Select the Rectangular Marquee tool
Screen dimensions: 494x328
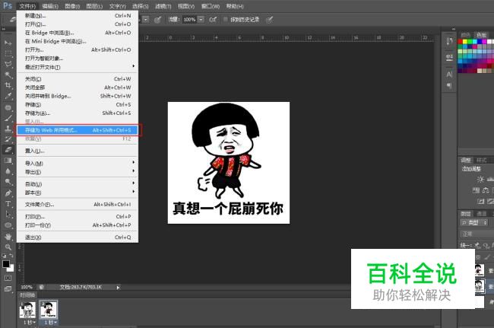(x=8, y=53)
